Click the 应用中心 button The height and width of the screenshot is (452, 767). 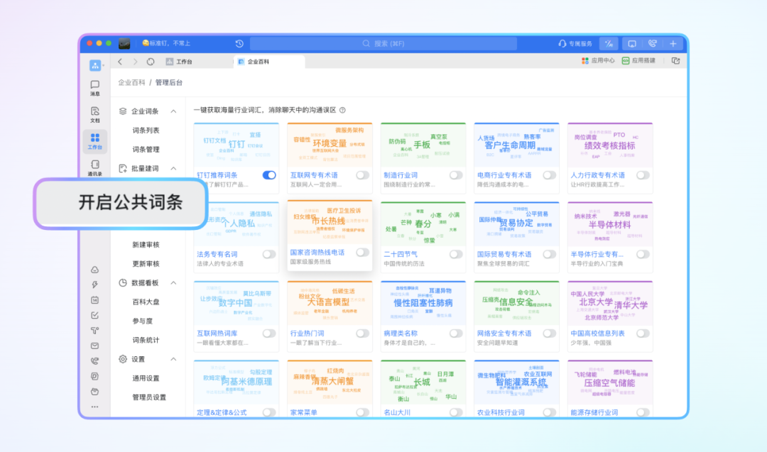point(598,62)
